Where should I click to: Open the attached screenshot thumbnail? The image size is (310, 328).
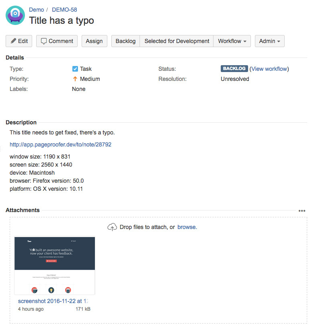(x=55, y=266)
